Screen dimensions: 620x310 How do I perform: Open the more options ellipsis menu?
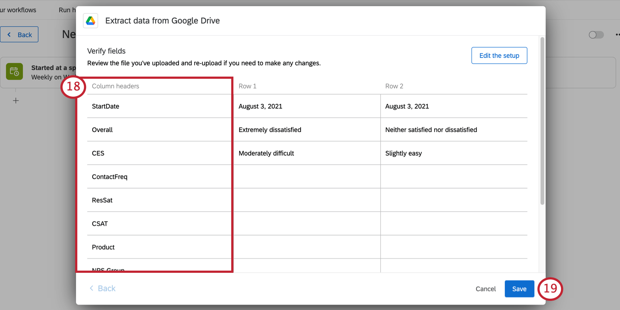pos(617,35)
